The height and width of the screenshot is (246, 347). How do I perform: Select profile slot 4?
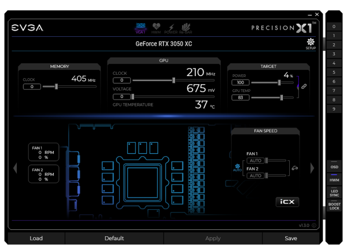pyautogui.click(x=334, y=63)
